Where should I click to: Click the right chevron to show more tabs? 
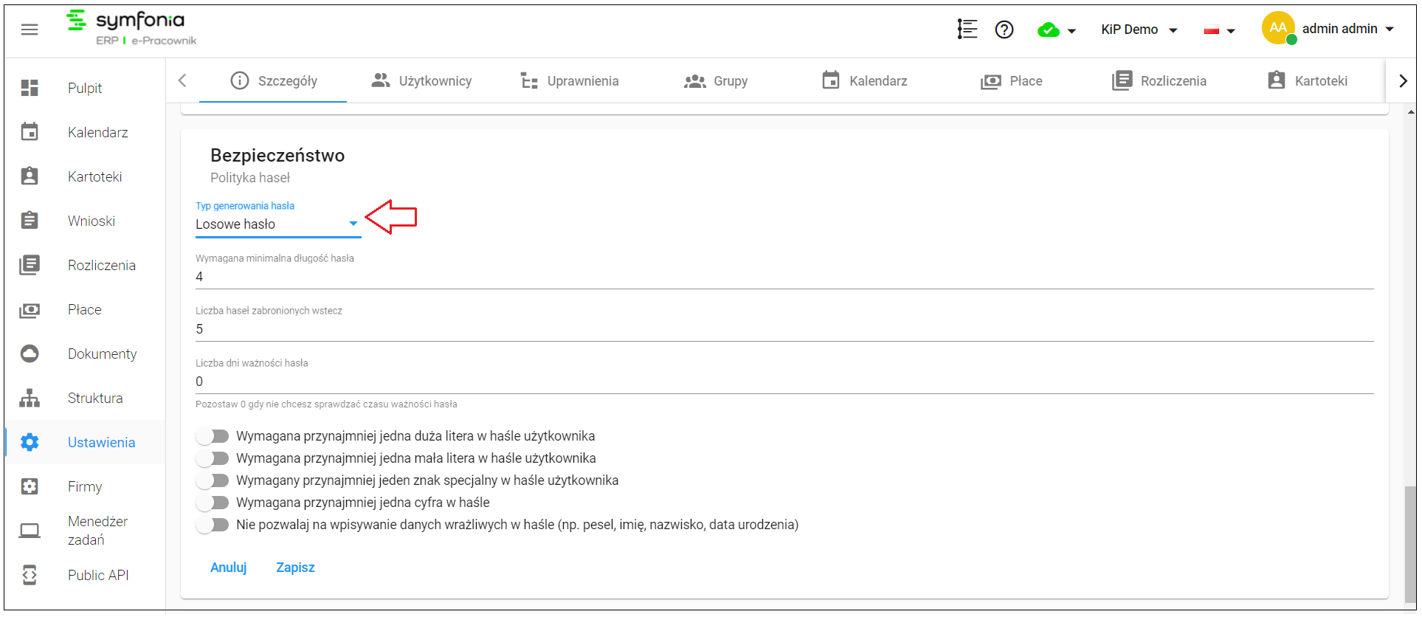pyautogui.click(x=1403, y=80)
